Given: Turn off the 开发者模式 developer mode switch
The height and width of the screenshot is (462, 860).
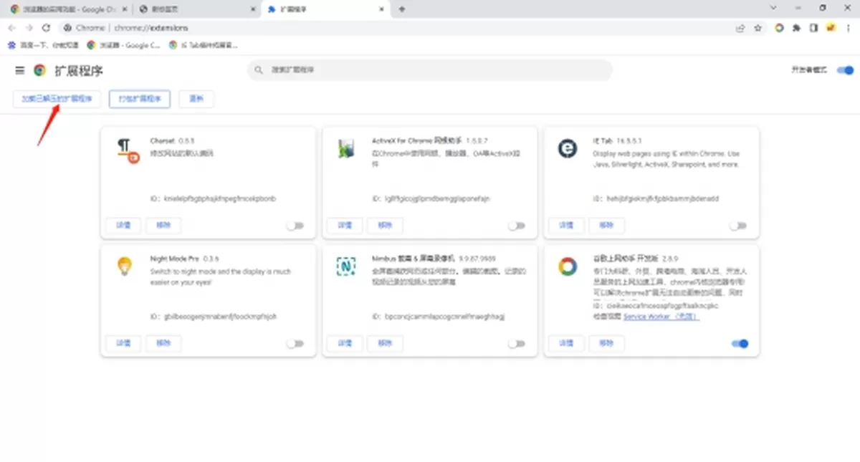Looking at the screenshot, I should tap(845, 70).
